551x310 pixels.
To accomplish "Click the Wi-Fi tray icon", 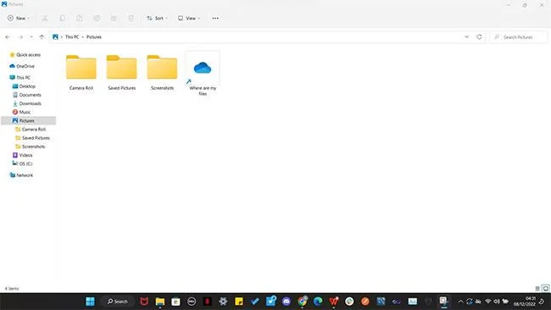I will point(488,302).
